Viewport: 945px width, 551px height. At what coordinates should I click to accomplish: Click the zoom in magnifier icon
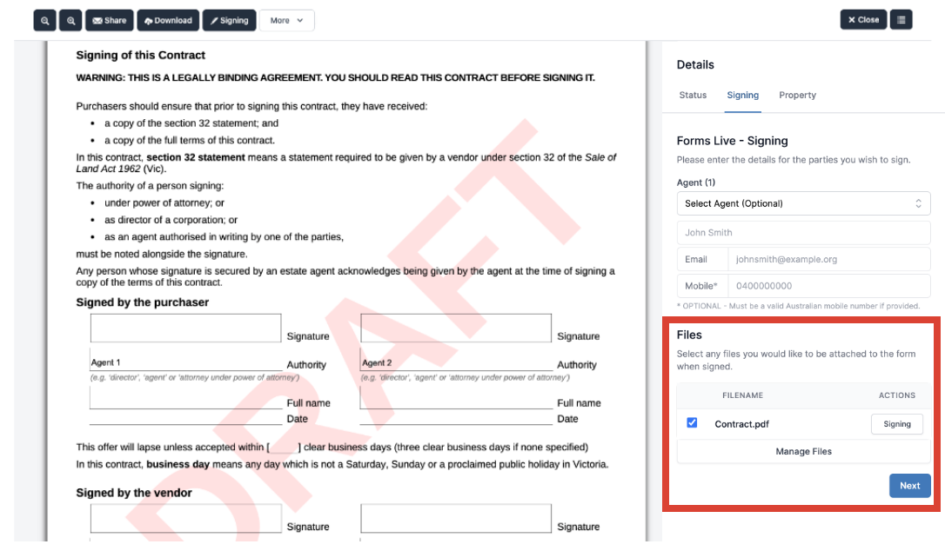click(70, 20)
